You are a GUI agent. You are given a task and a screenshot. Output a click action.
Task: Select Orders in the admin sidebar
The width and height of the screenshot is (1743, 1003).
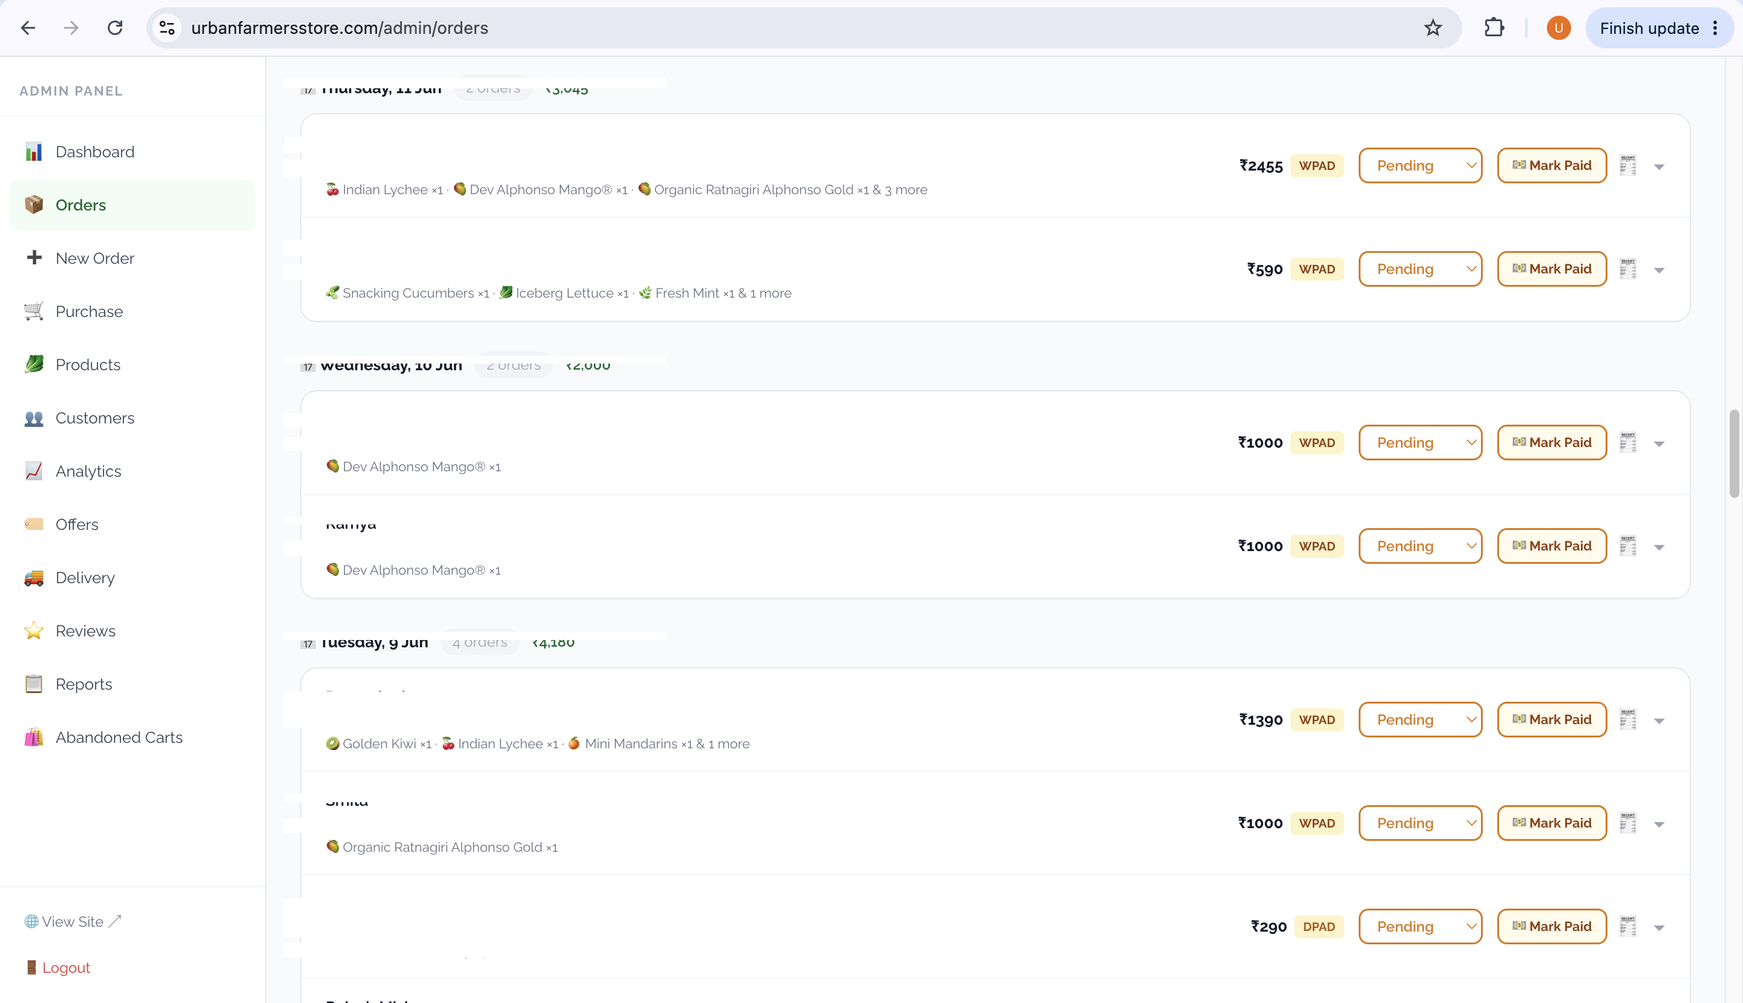[133, 205]
